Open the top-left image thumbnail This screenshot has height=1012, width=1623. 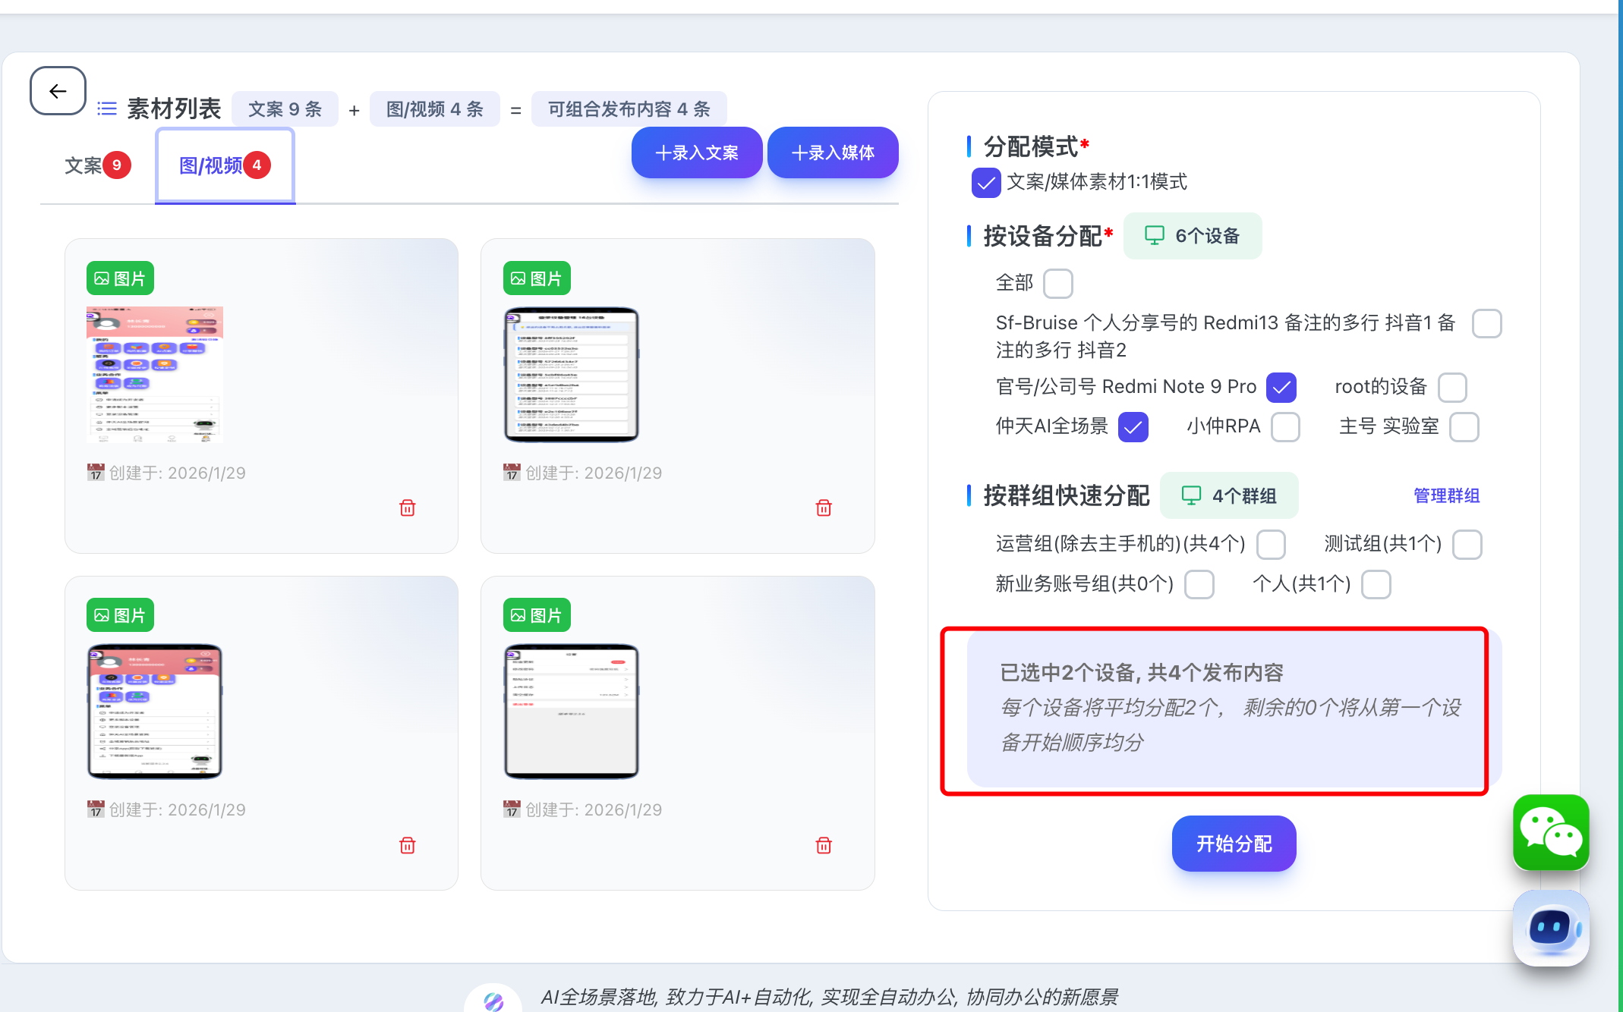[x=155, y=374]
